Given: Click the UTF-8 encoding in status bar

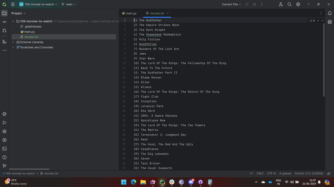Looking at the screenshot, I should 271,174.
